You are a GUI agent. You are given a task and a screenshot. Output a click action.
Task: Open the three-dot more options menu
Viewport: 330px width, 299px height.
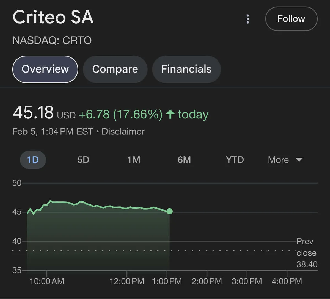(248, 19)
